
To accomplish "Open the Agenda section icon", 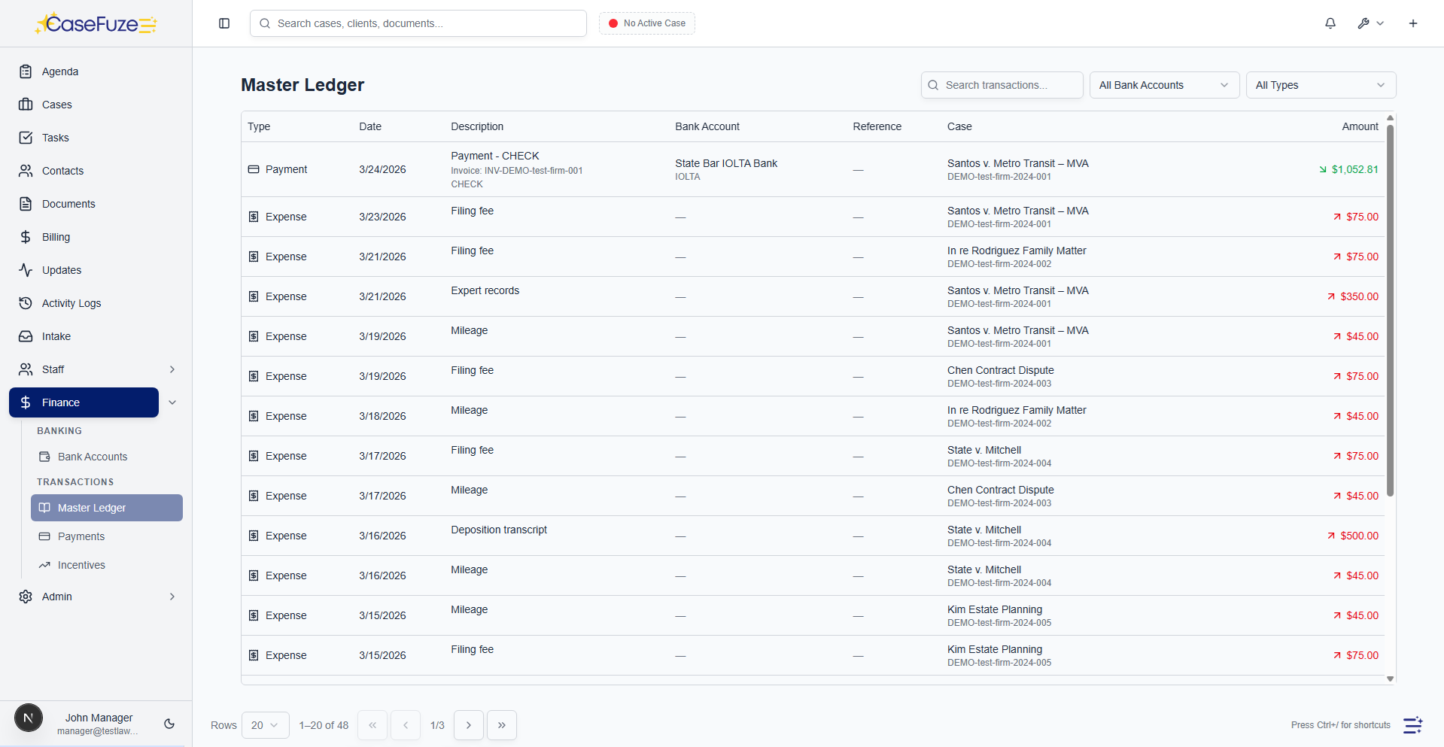I will tap(26, 71).
